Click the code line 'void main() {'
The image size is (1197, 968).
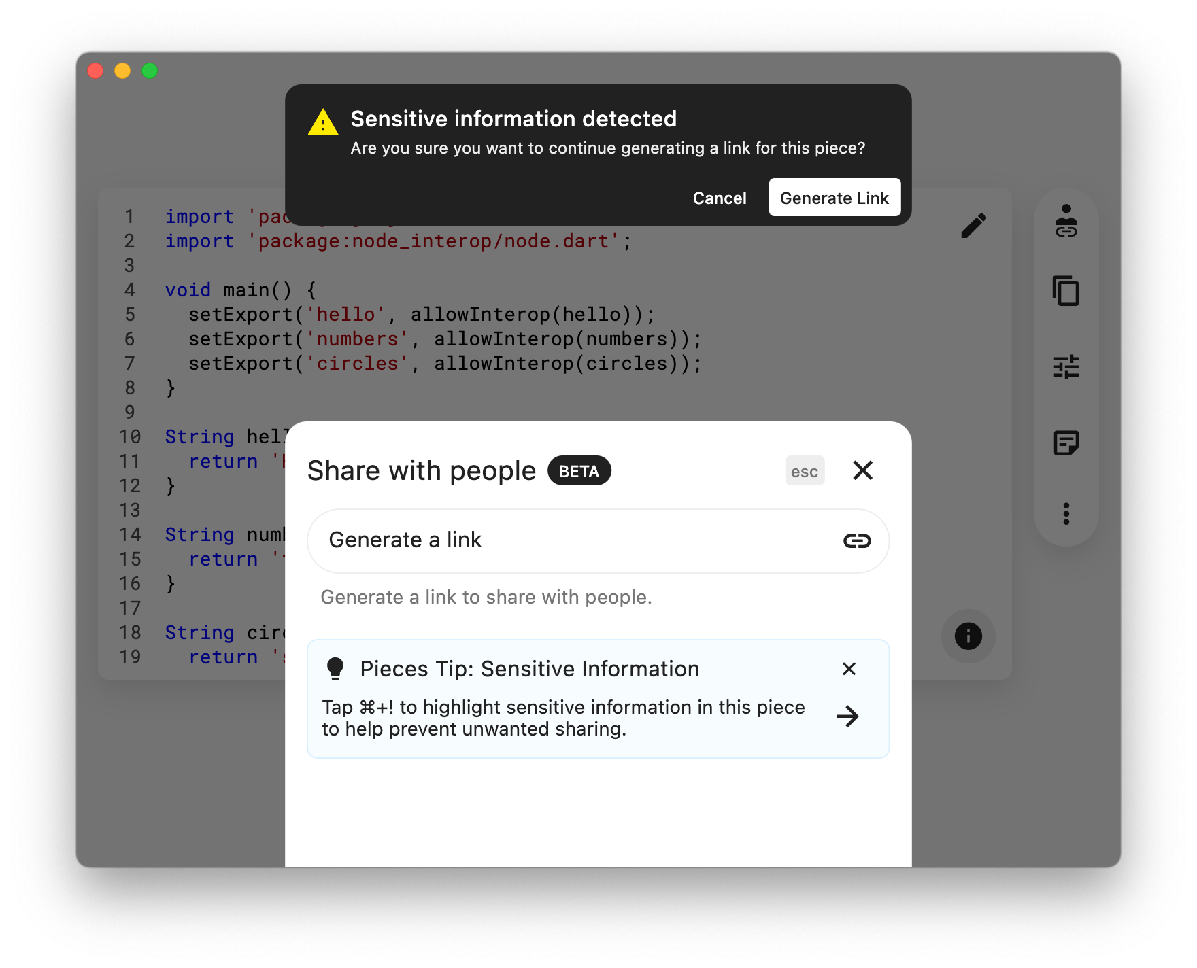click(241, 290)
